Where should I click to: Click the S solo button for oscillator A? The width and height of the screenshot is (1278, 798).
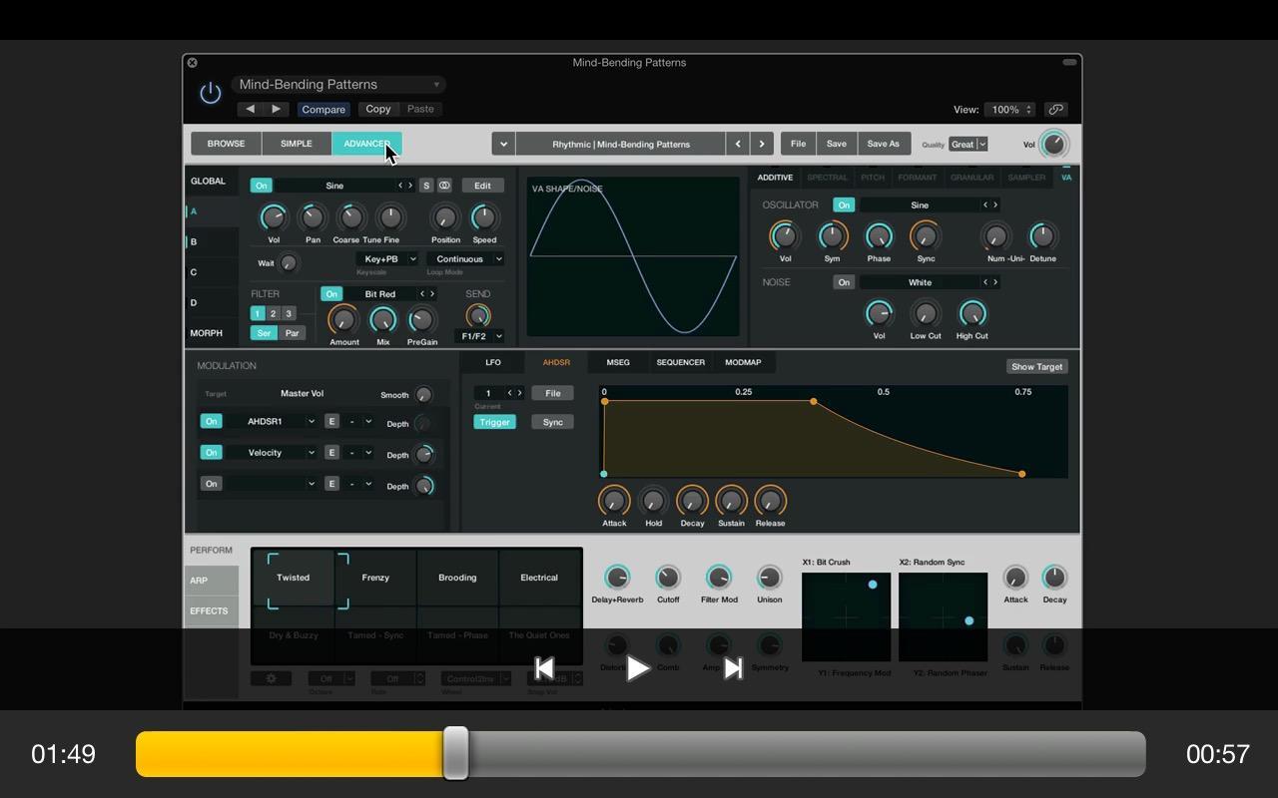click(426, 186)
